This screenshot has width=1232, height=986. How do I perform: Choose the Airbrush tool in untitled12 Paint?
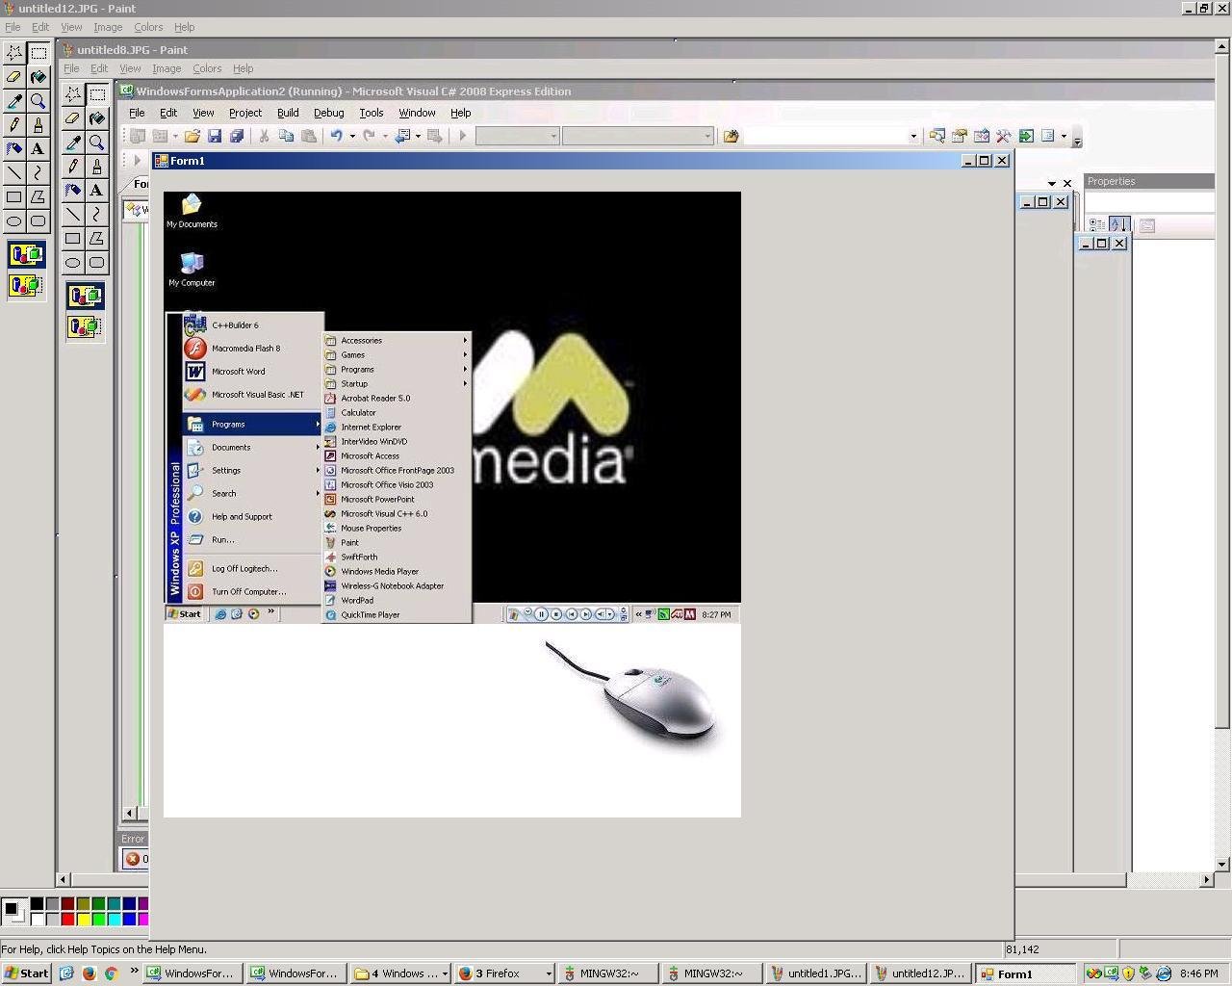14,149
